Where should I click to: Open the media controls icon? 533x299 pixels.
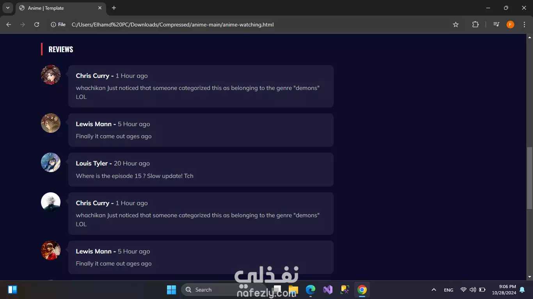pyautogui.click(x=496, y=25)
